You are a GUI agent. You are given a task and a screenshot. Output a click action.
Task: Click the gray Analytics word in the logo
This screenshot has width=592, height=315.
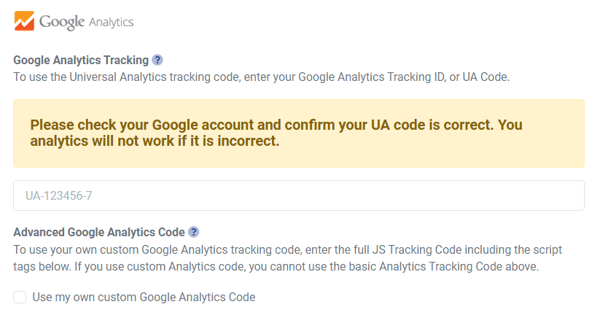[111, 23]
